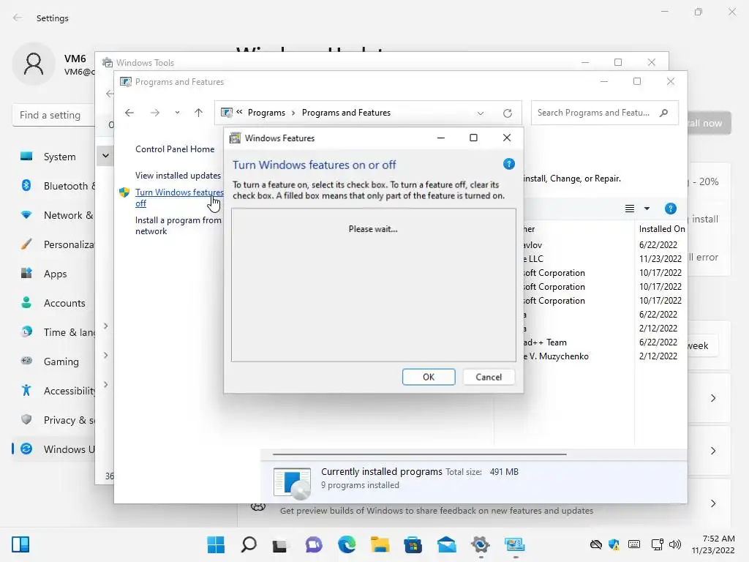This screenshot has width=749, height=562.
Task: Open Accounts in Settings sidebar
Action: coord(53,303)
